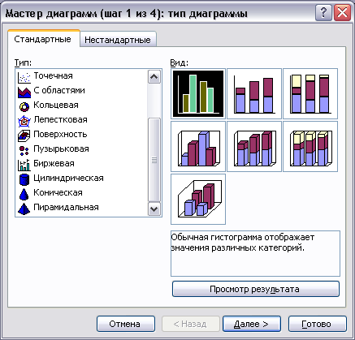Switch to the Нестандартные tab
This screenshot has height=340, width=355.
tap(118, 40)
